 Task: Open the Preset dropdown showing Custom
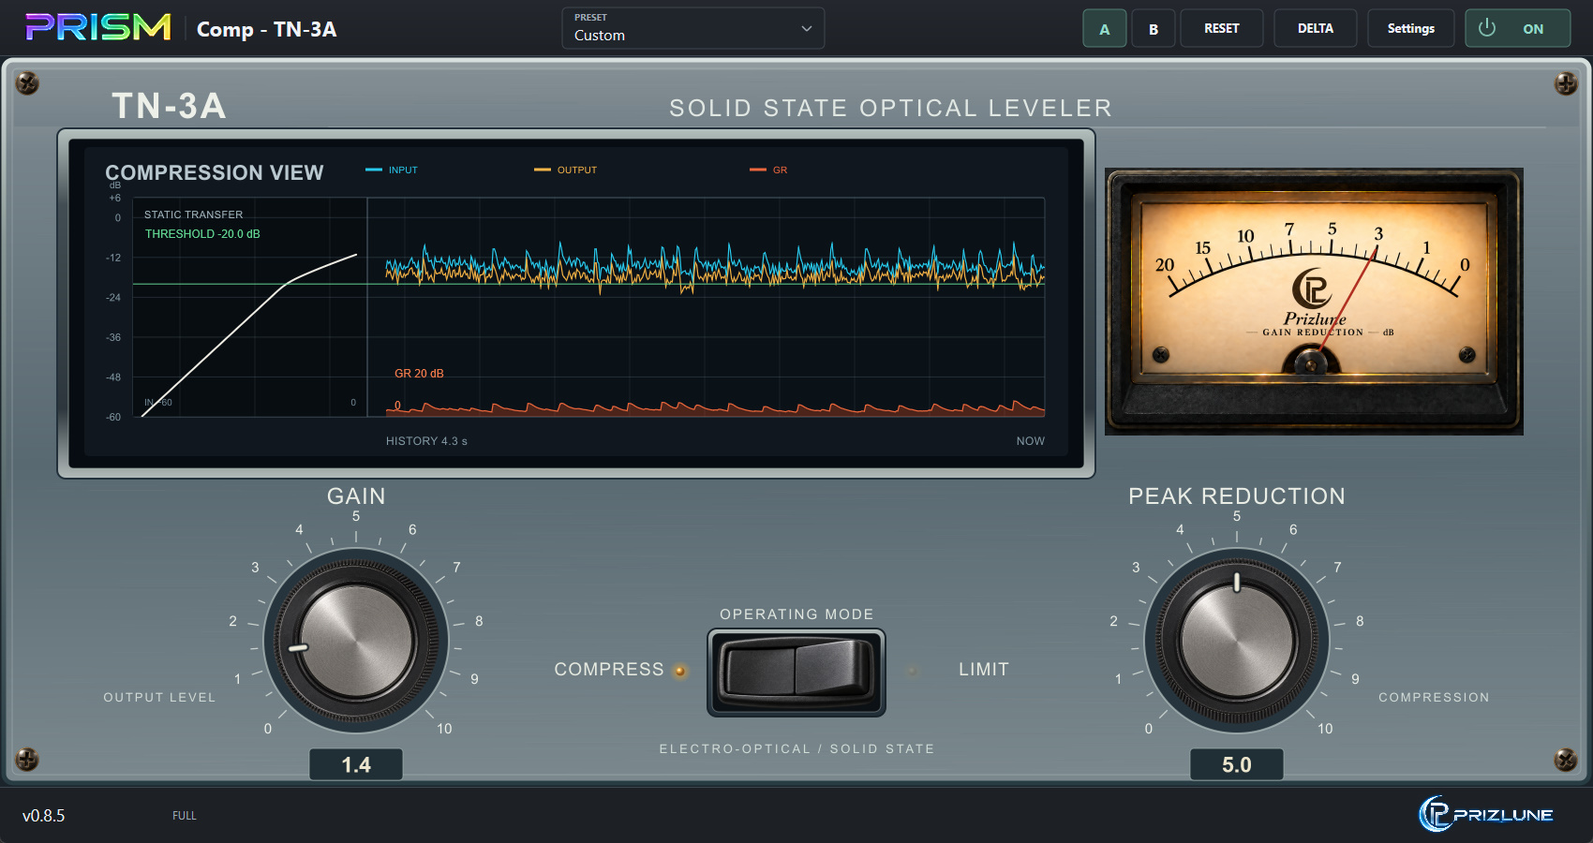693,28
